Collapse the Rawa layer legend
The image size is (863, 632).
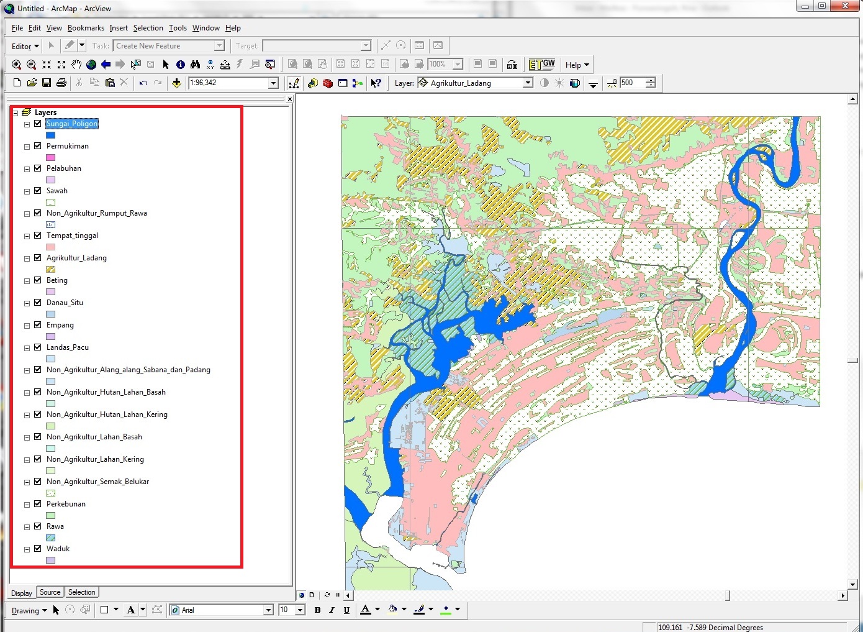tap(27, 527)
